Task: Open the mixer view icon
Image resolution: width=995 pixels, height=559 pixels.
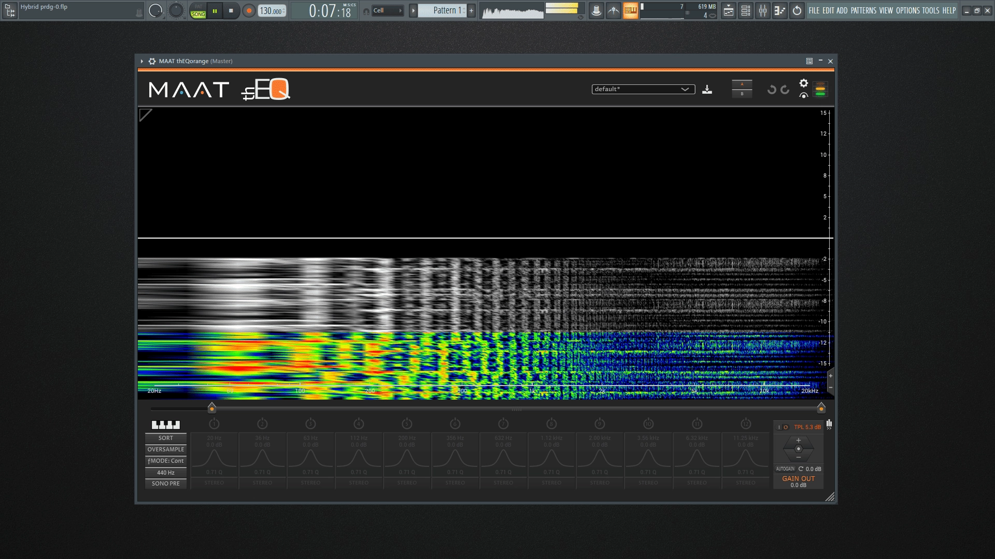Action: pyautogui.click(x=763, y=10)
